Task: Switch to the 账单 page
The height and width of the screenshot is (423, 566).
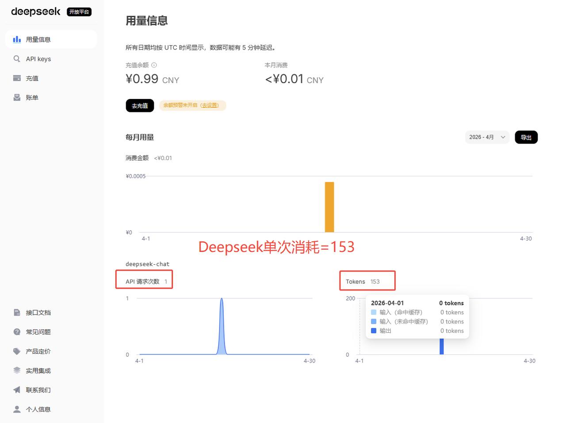Action: (x=32, y=97)
